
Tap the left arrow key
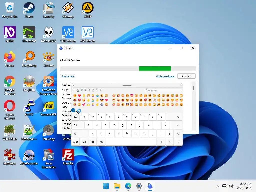pyautogui.click(x=170, y=142)
